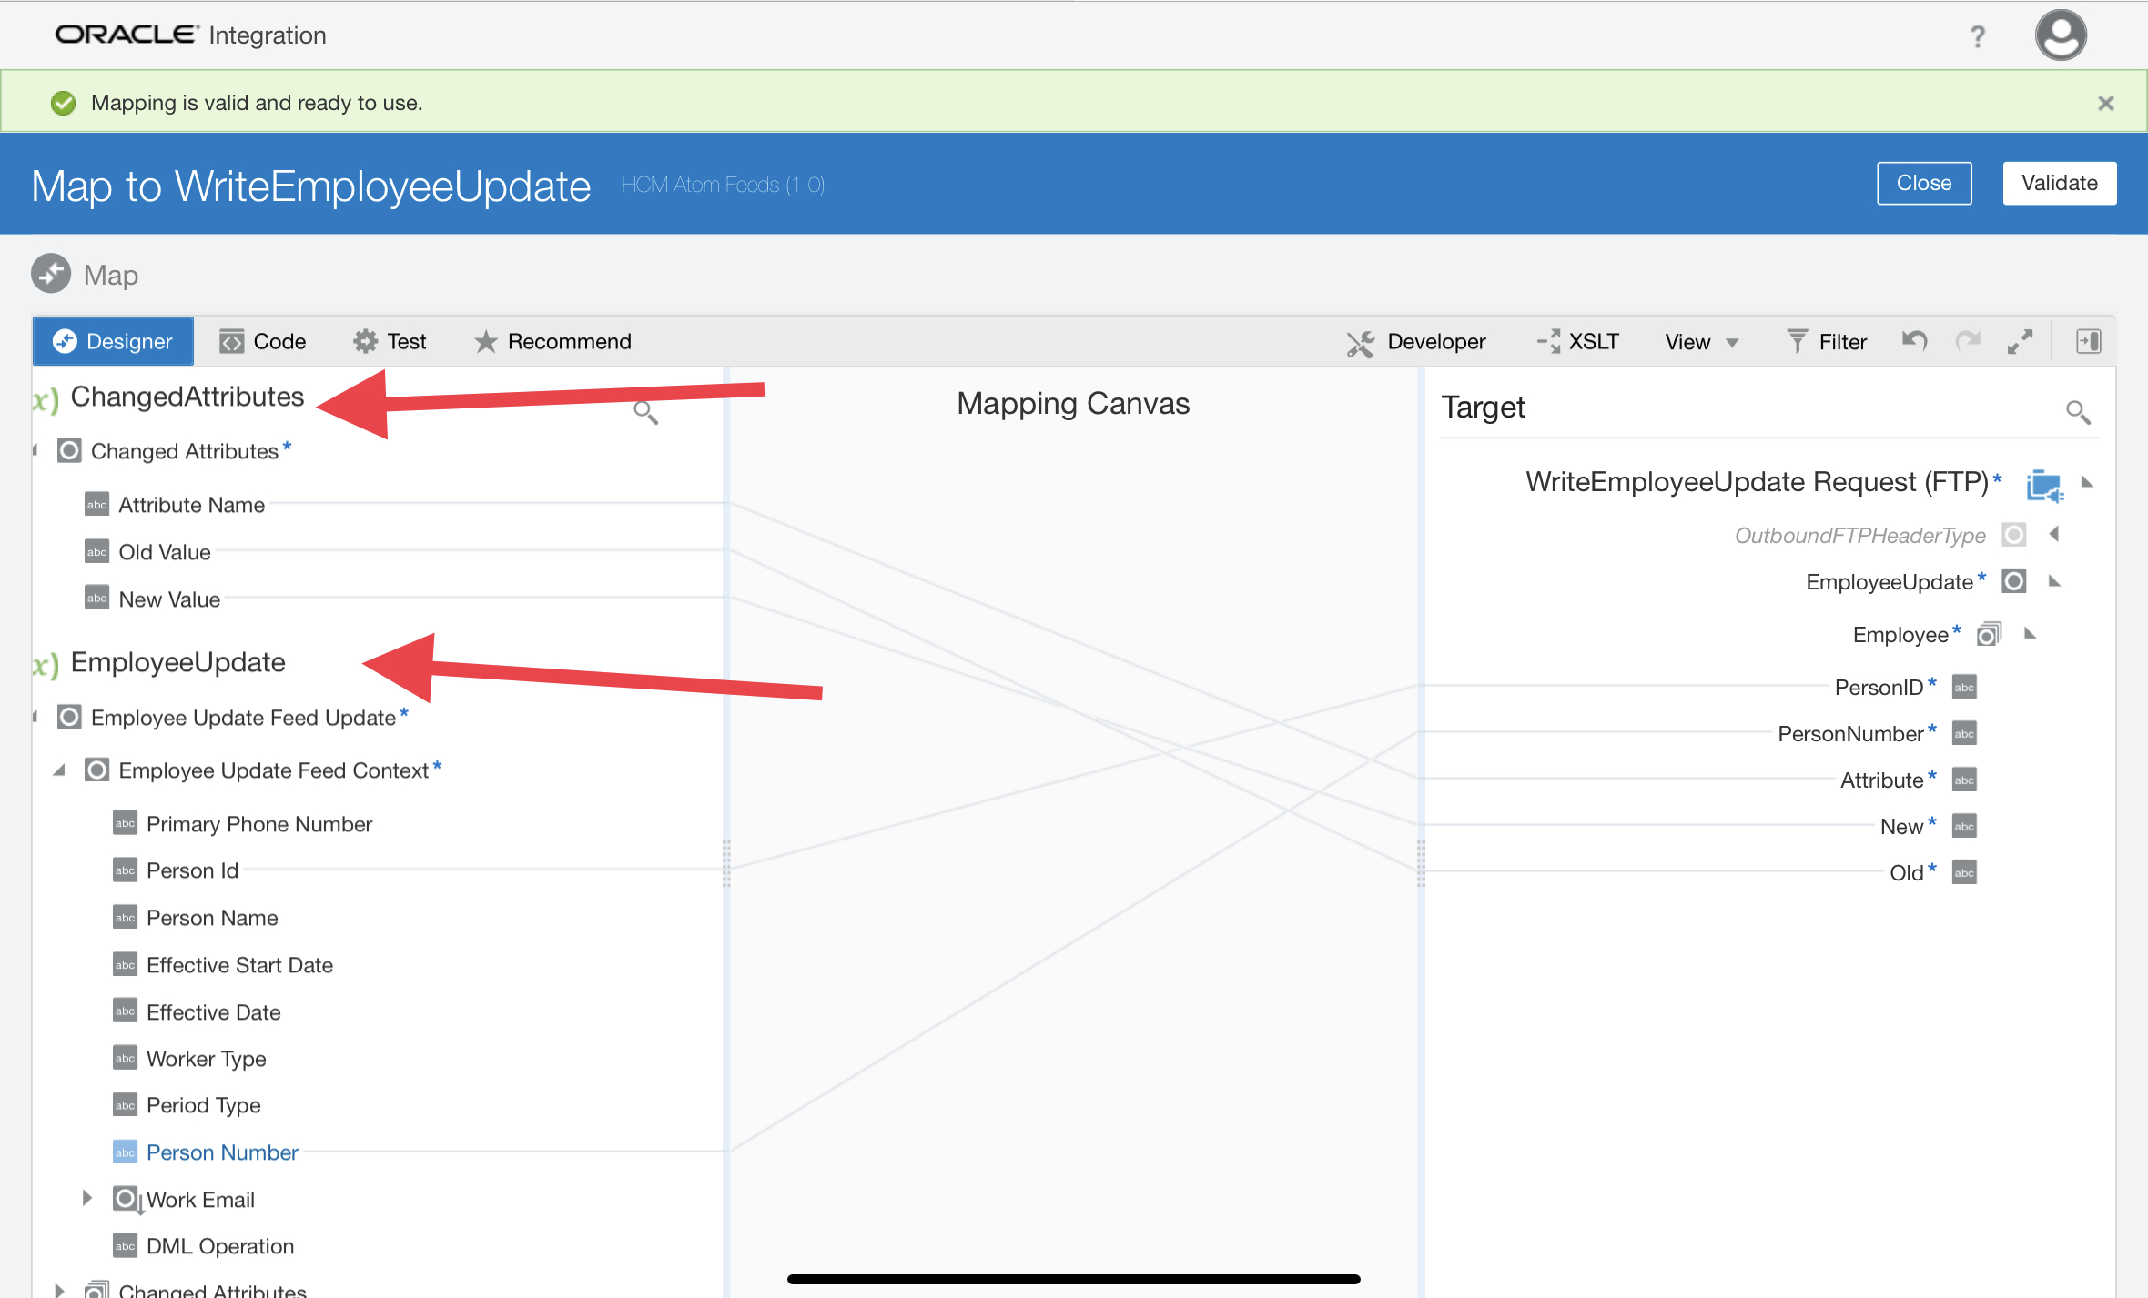The image size is (2148, 1298).
Task: Click the search magnifier in the Sources panel
Action: click(645, 412)
